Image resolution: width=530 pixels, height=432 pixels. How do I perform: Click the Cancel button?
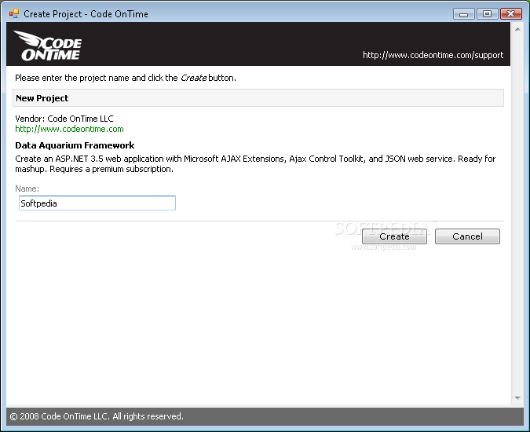[467, 236]
